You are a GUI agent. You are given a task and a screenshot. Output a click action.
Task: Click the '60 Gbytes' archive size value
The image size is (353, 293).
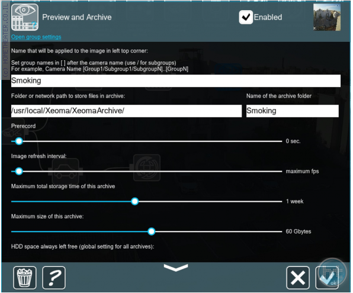pyautogui.click(x=299, y=231)
